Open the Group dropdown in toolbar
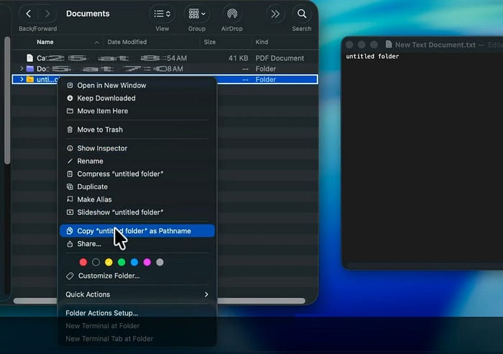503x354 pixels. coord(197,14)
